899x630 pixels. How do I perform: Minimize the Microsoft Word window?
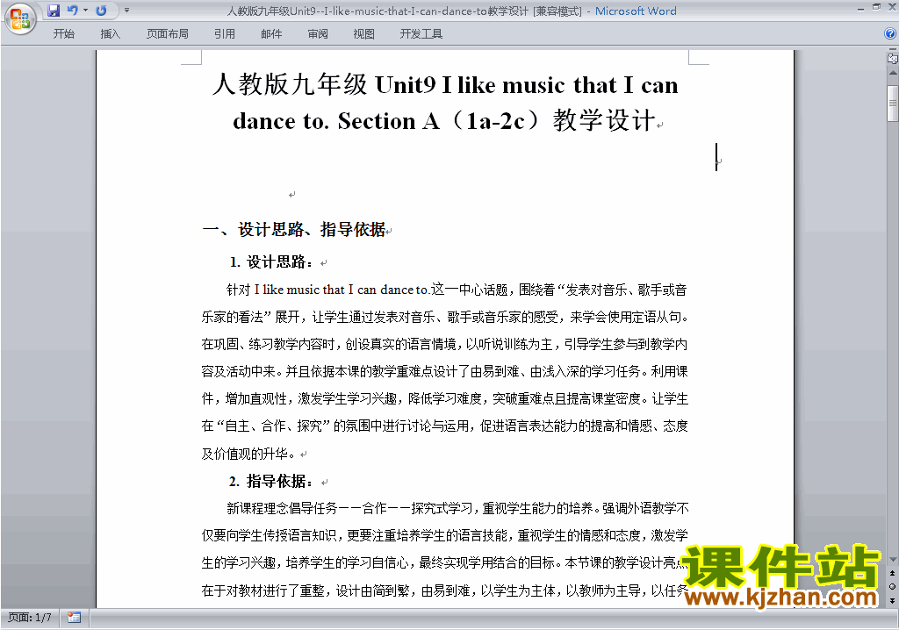[860, 8]
